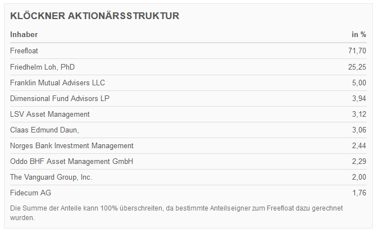Select Dimensional Fund Advisors LP
This screenshot has width=378, height=233.
[60, 98]
